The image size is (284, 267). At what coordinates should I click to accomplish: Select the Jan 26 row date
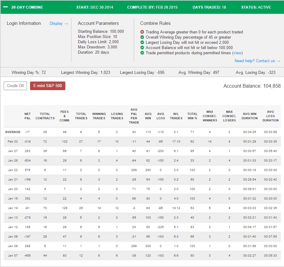coord(13,161)
